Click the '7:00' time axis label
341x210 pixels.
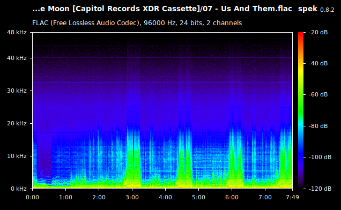265,197
